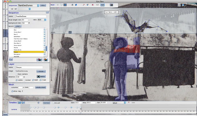
Task: Select the mesh arrow tool in Mesh toolbar
Action: point(65,5)
